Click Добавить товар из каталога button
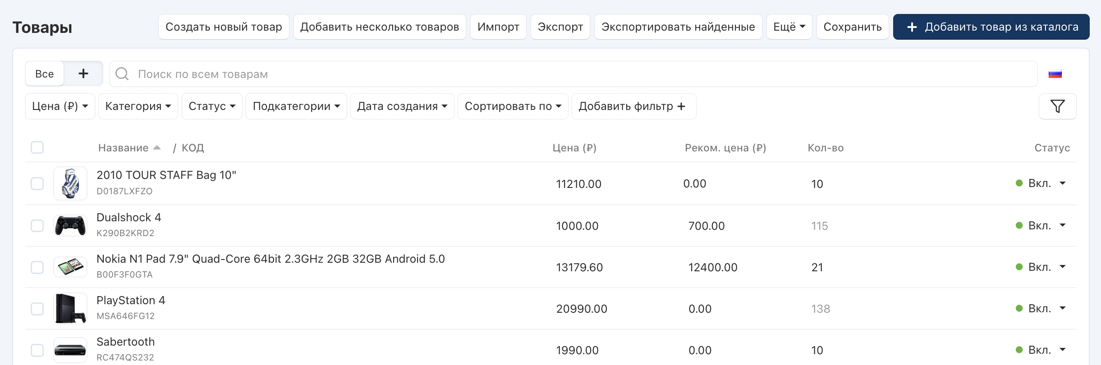Screen dimensions: 1101x365 [991, 27]
